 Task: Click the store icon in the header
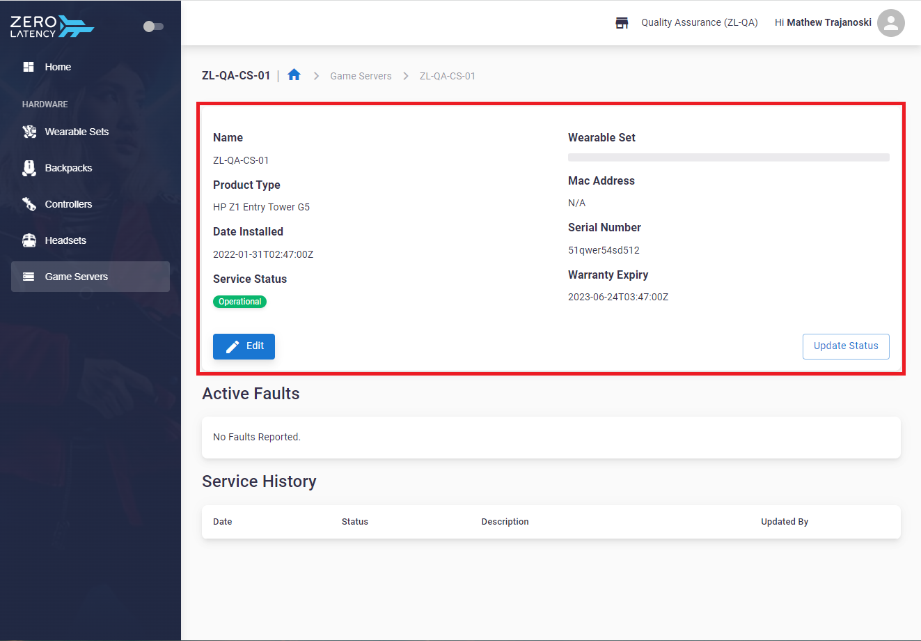click(x=622, y=23)
